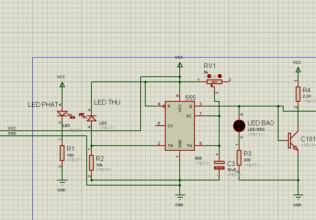The image size is (316, 220).
Task: Click the transistor's 'C181' part label
Action: coord(308,139)
